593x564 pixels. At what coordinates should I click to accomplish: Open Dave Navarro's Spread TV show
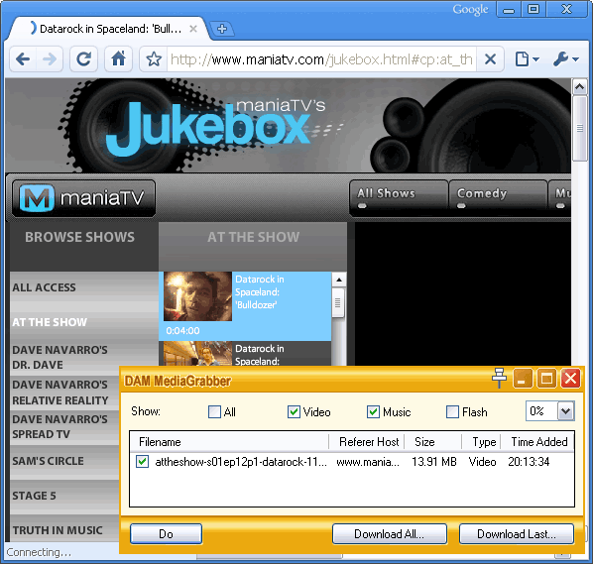59,427
